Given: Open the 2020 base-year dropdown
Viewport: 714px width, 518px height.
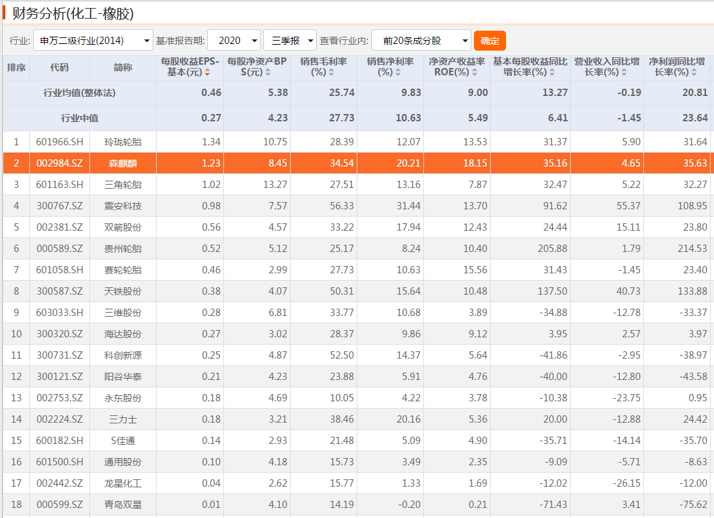Looking at the screenshot, I should pos(234,41).
